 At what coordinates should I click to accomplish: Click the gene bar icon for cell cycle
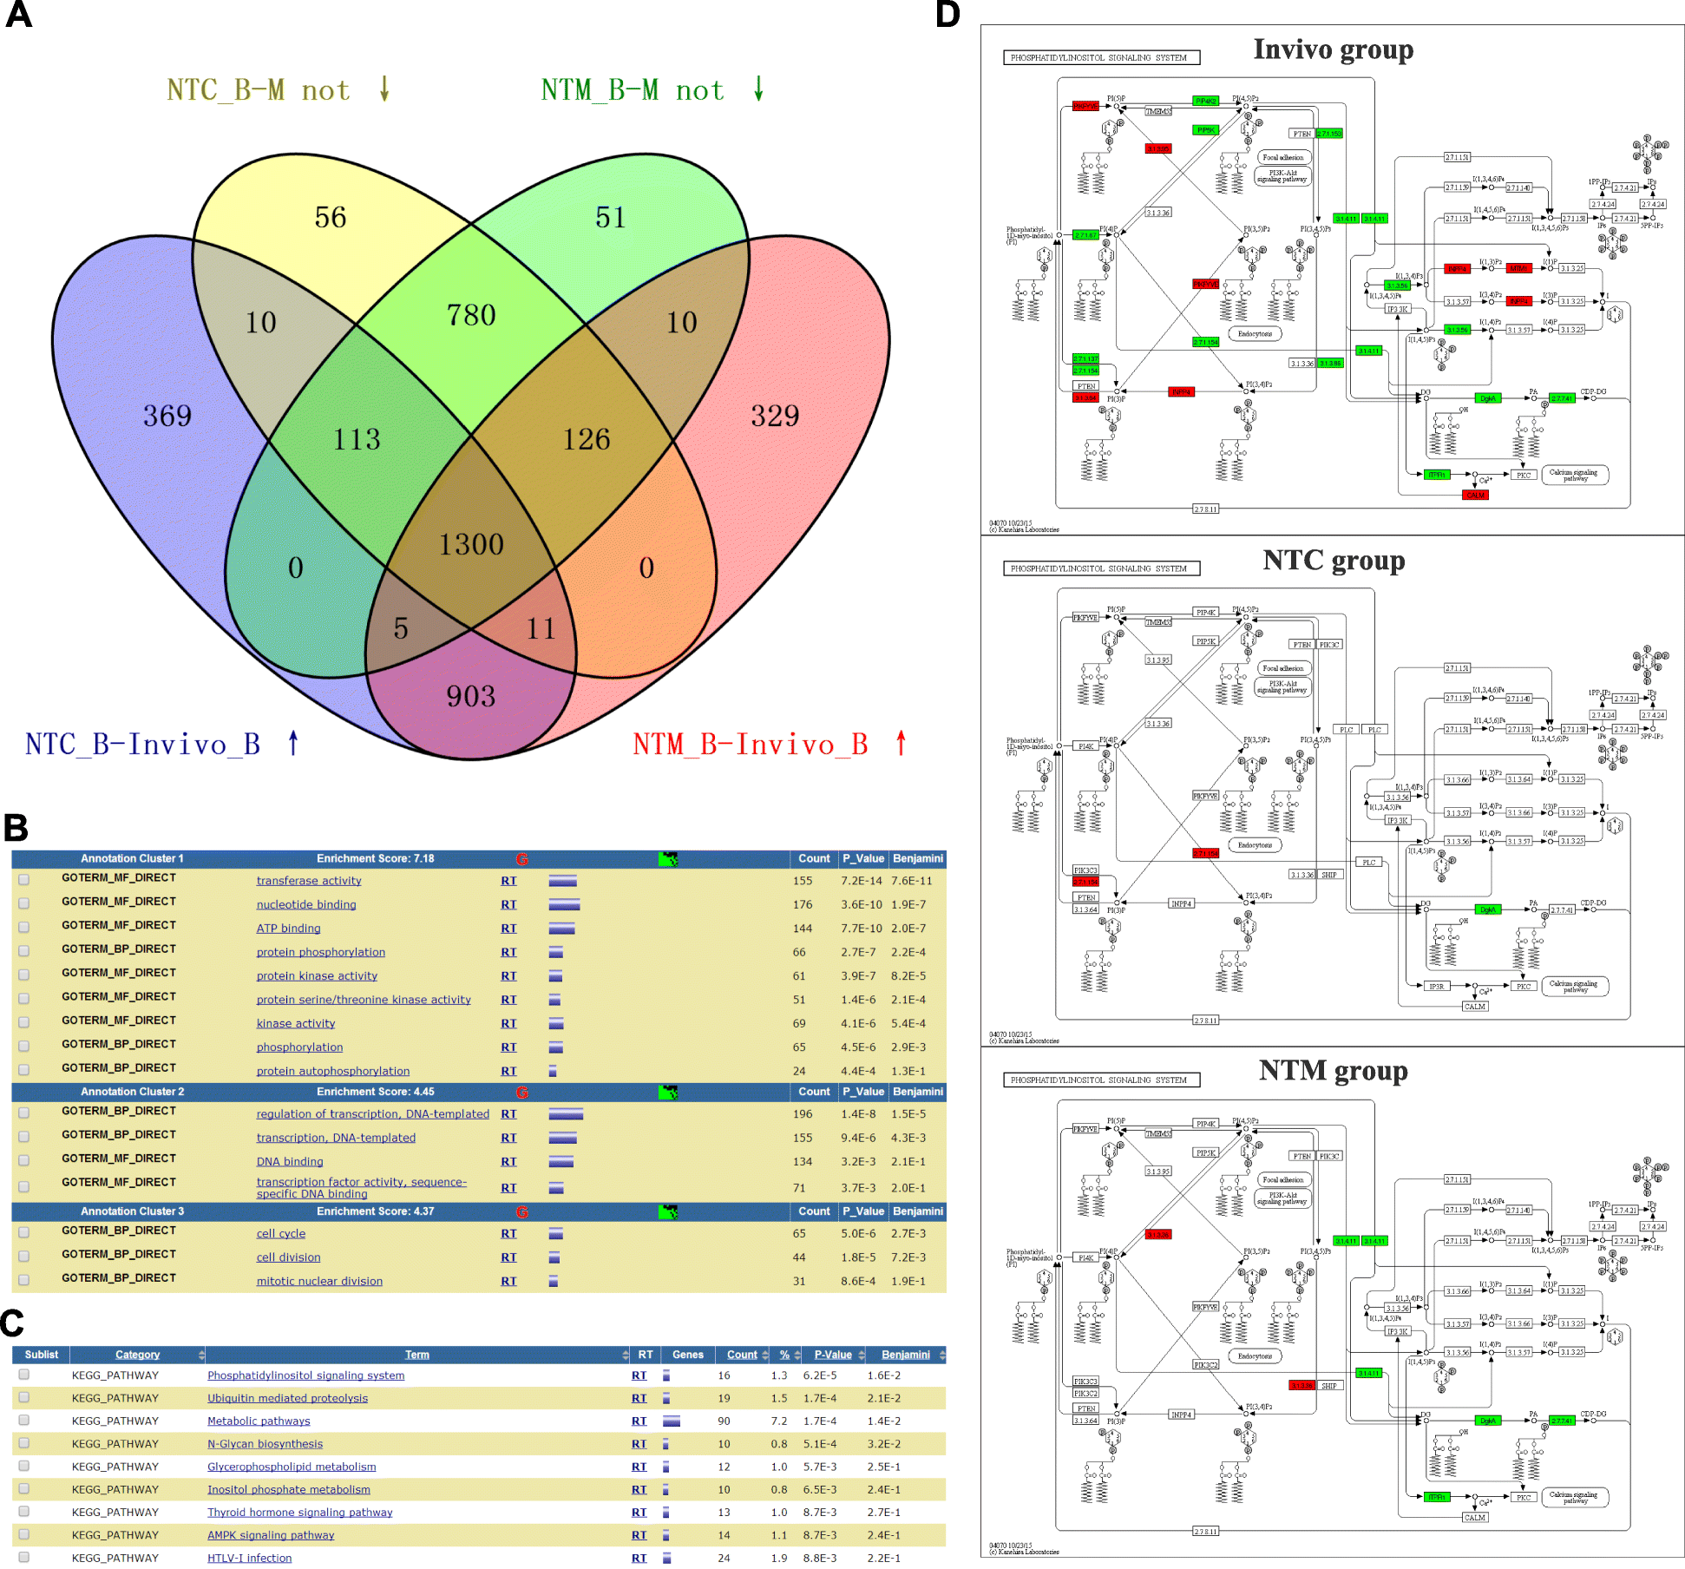[556, 1234]
